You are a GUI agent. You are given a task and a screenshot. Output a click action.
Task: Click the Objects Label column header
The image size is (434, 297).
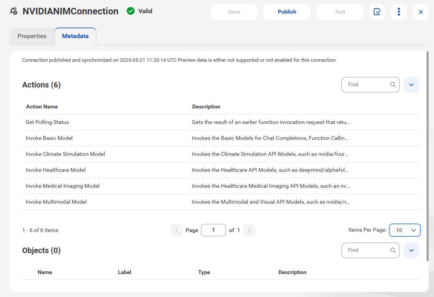tap(124, 272)
